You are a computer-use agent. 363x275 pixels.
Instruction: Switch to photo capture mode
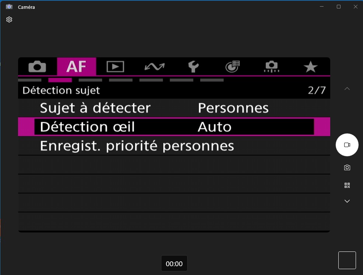click(347, 168)
